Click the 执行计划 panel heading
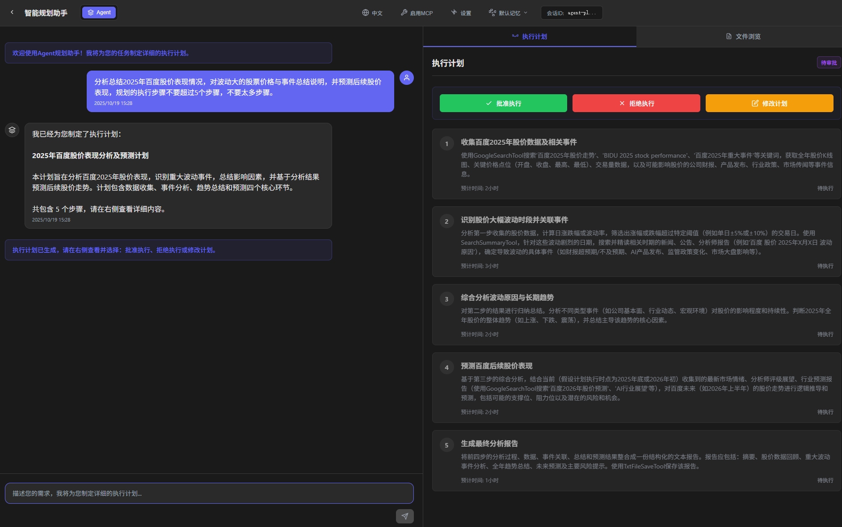This screenshot has width=842, height=527. pyautogui.click(x=448, y=63)
